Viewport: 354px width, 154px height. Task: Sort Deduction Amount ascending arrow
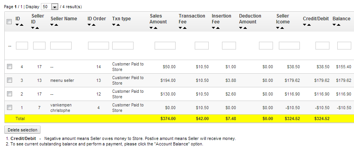pos(245,28)
